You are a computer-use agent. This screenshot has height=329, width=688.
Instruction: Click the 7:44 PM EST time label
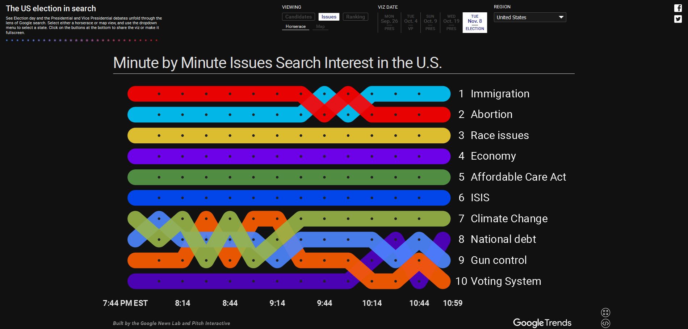pos(125,303)
